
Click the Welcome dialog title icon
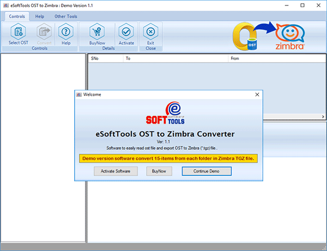point(79,95)
